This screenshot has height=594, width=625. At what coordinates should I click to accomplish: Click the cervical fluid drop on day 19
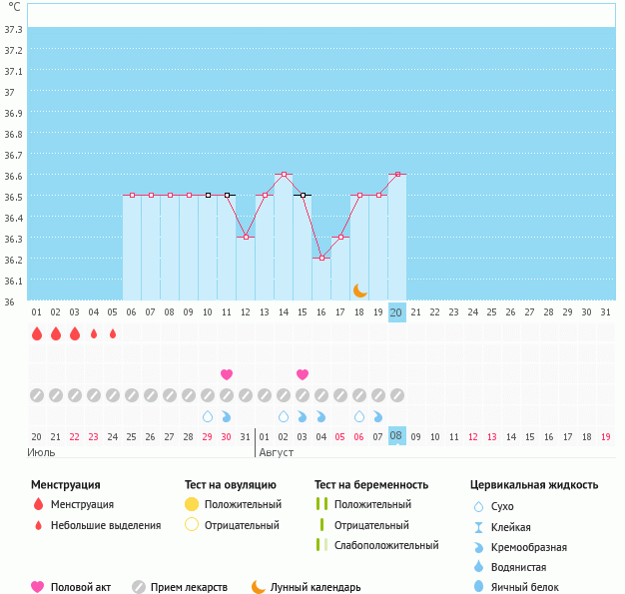click(378, 415)
